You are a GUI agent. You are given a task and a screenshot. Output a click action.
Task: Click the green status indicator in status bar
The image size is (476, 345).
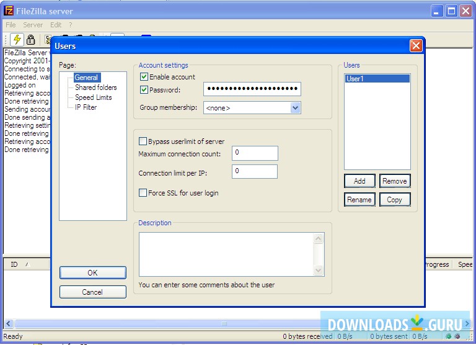pos(449,336)
